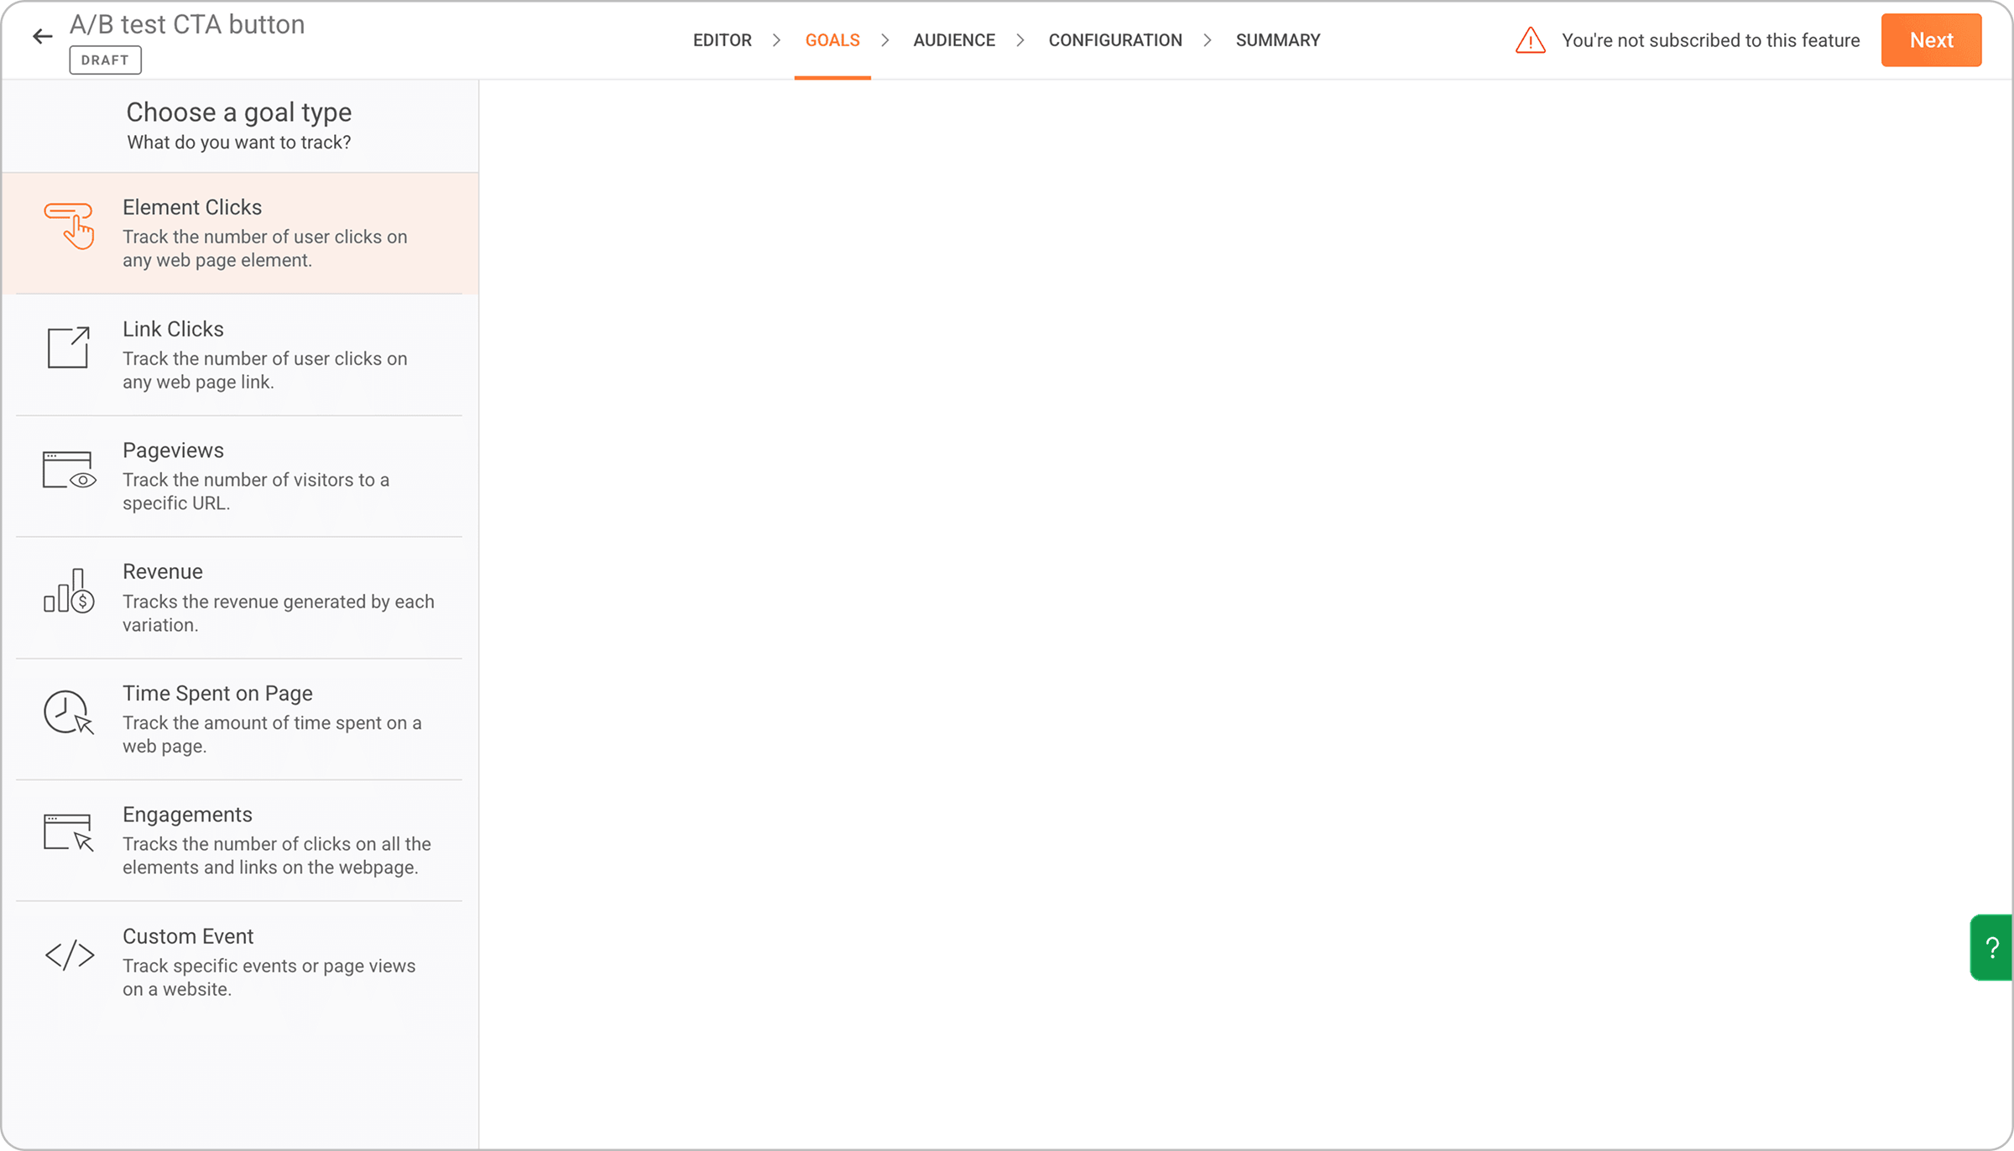The height and width of the screenshot is (1151, 2014).
Task: Click the Engagements cursor-window icon
Action: (69, 832)
